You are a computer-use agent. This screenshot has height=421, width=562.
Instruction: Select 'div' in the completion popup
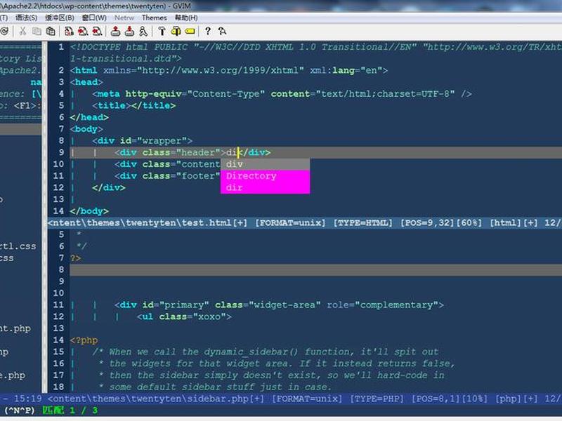pos(266,164)
